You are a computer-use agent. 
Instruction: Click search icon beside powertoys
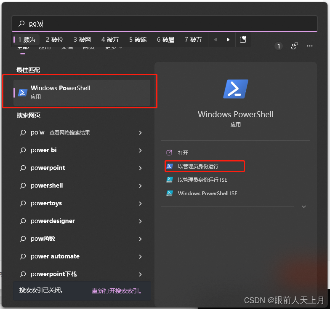(x=23, y=203)
